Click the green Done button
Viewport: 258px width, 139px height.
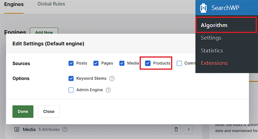pos(23,112)
